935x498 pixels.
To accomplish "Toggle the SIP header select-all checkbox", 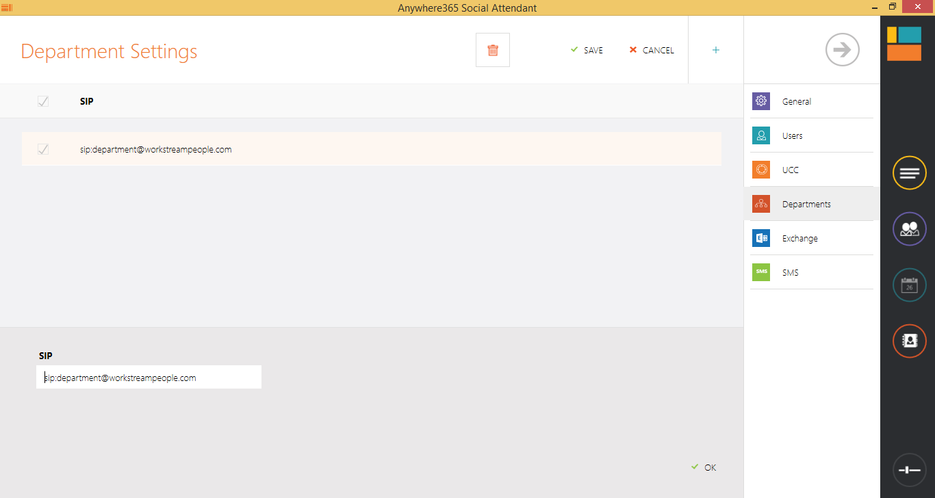I will 43,101.
